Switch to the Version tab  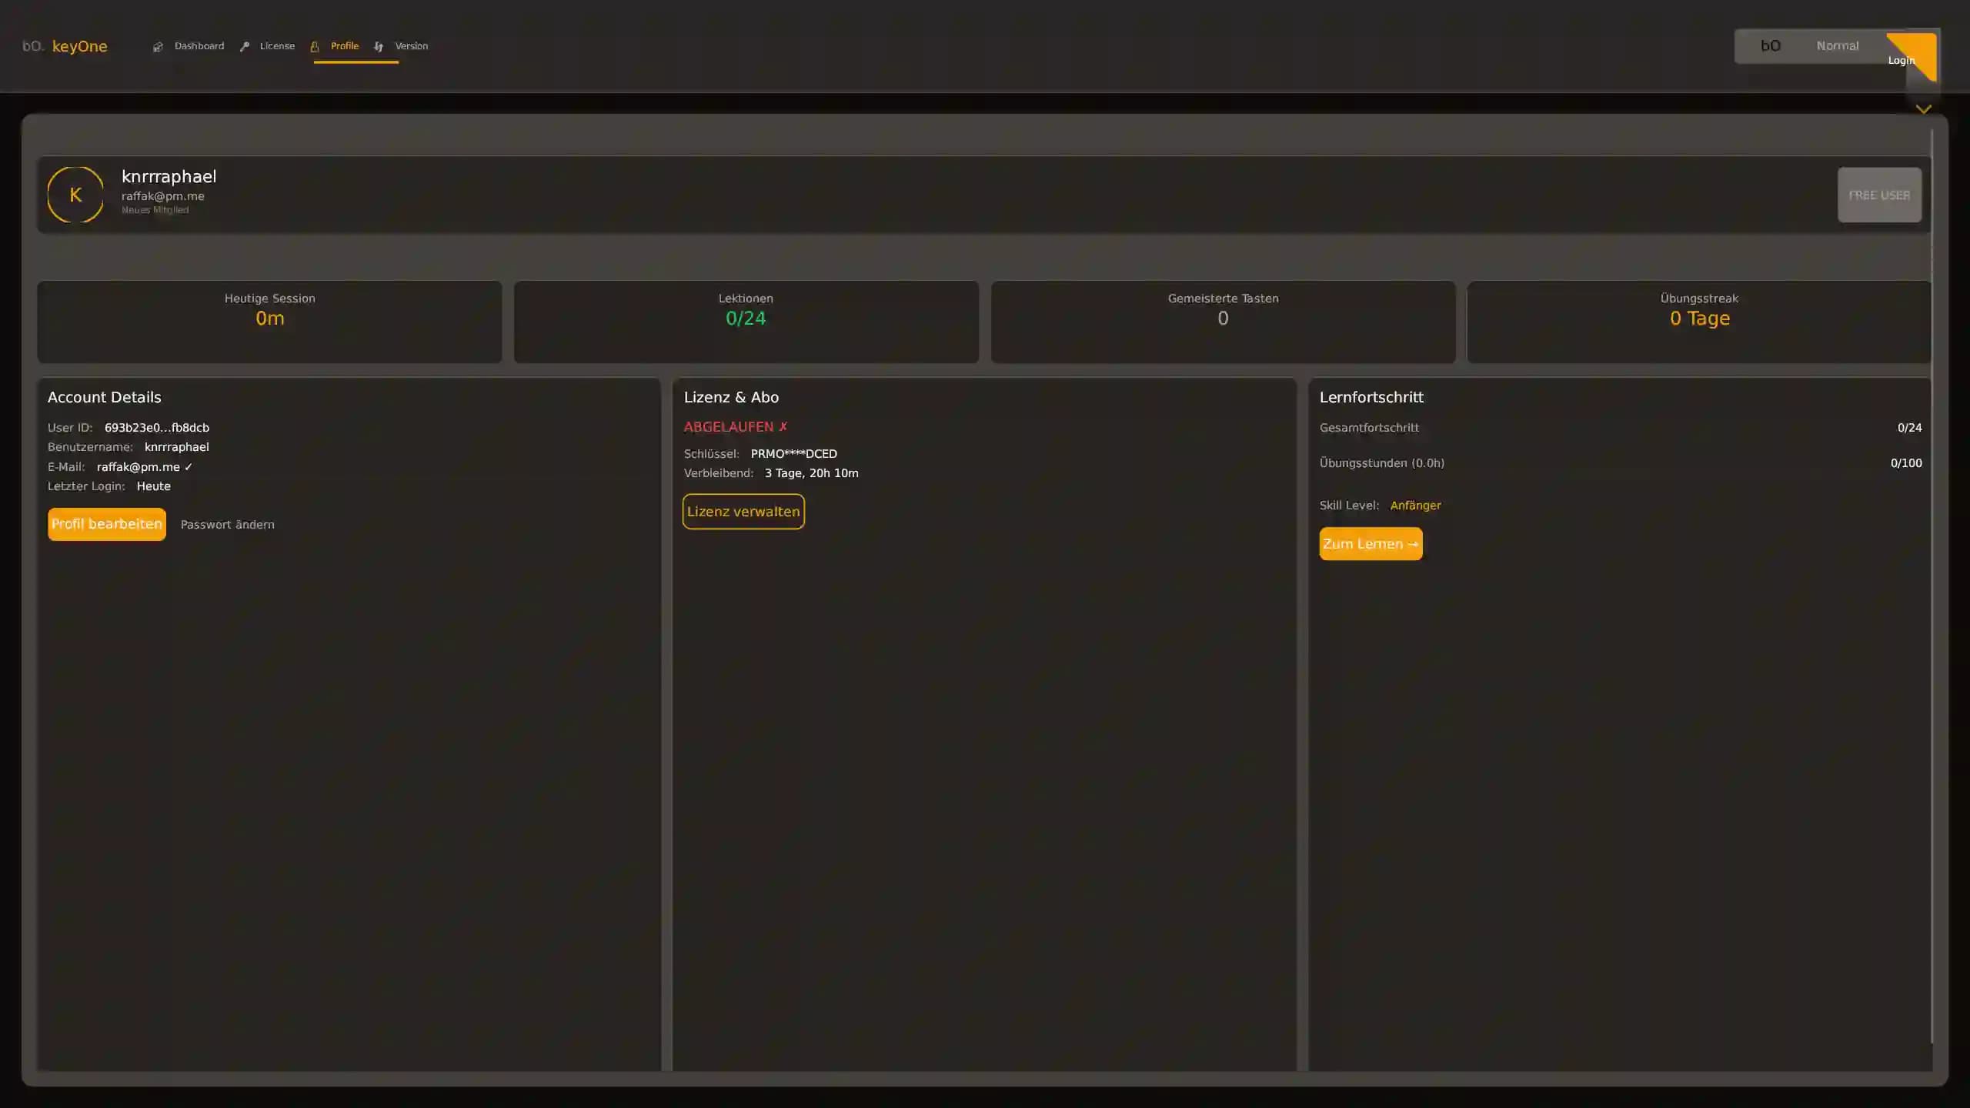411,46
